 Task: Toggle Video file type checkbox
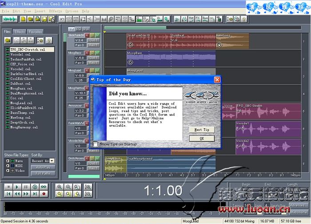(x=8, y=170)
